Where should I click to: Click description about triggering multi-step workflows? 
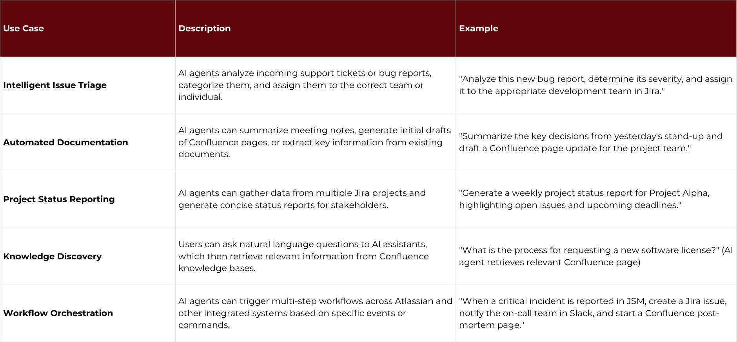[x=315, y=313]
